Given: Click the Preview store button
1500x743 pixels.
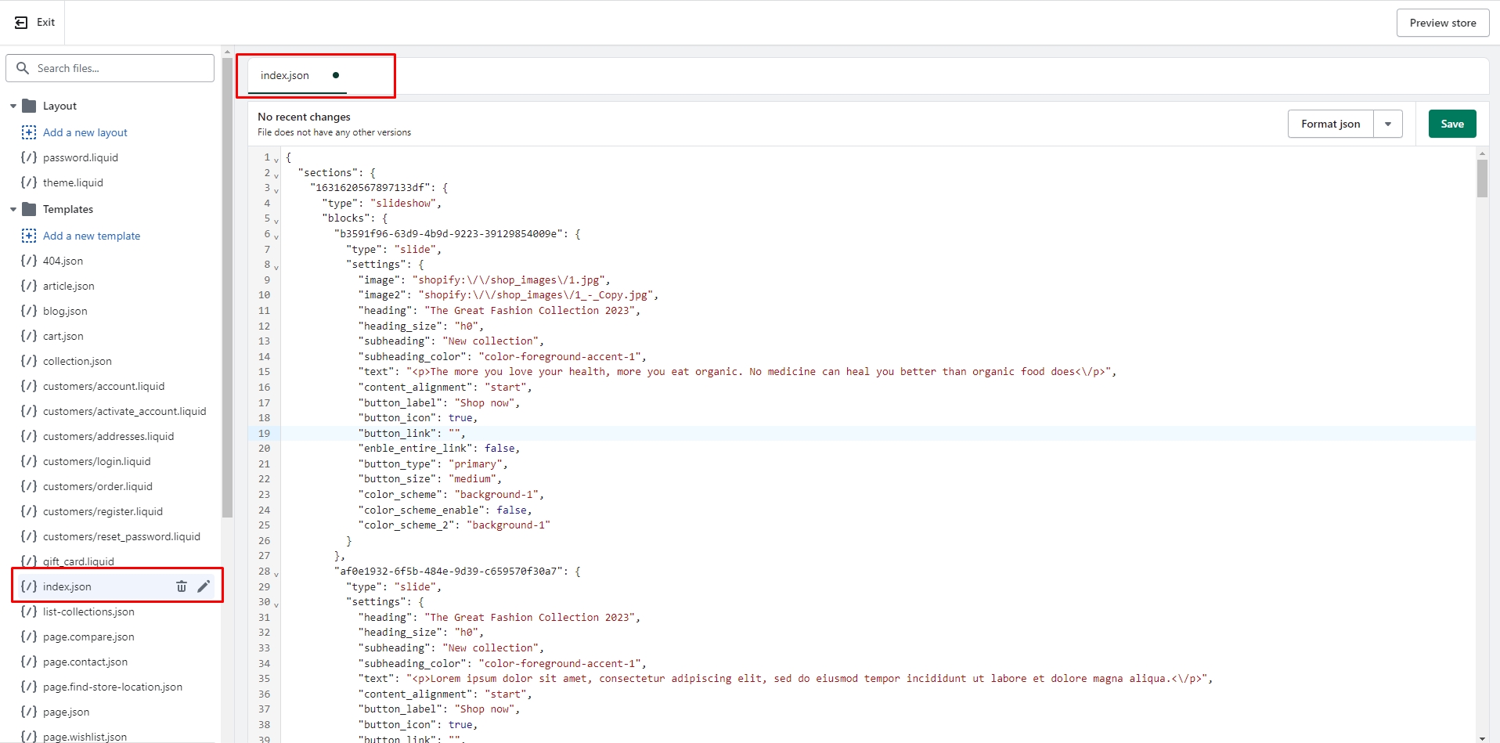Looking at the screenshot, I should coord(1442,23).
